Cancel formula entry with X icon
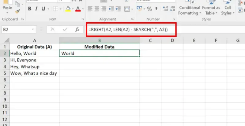 (52, 29)
